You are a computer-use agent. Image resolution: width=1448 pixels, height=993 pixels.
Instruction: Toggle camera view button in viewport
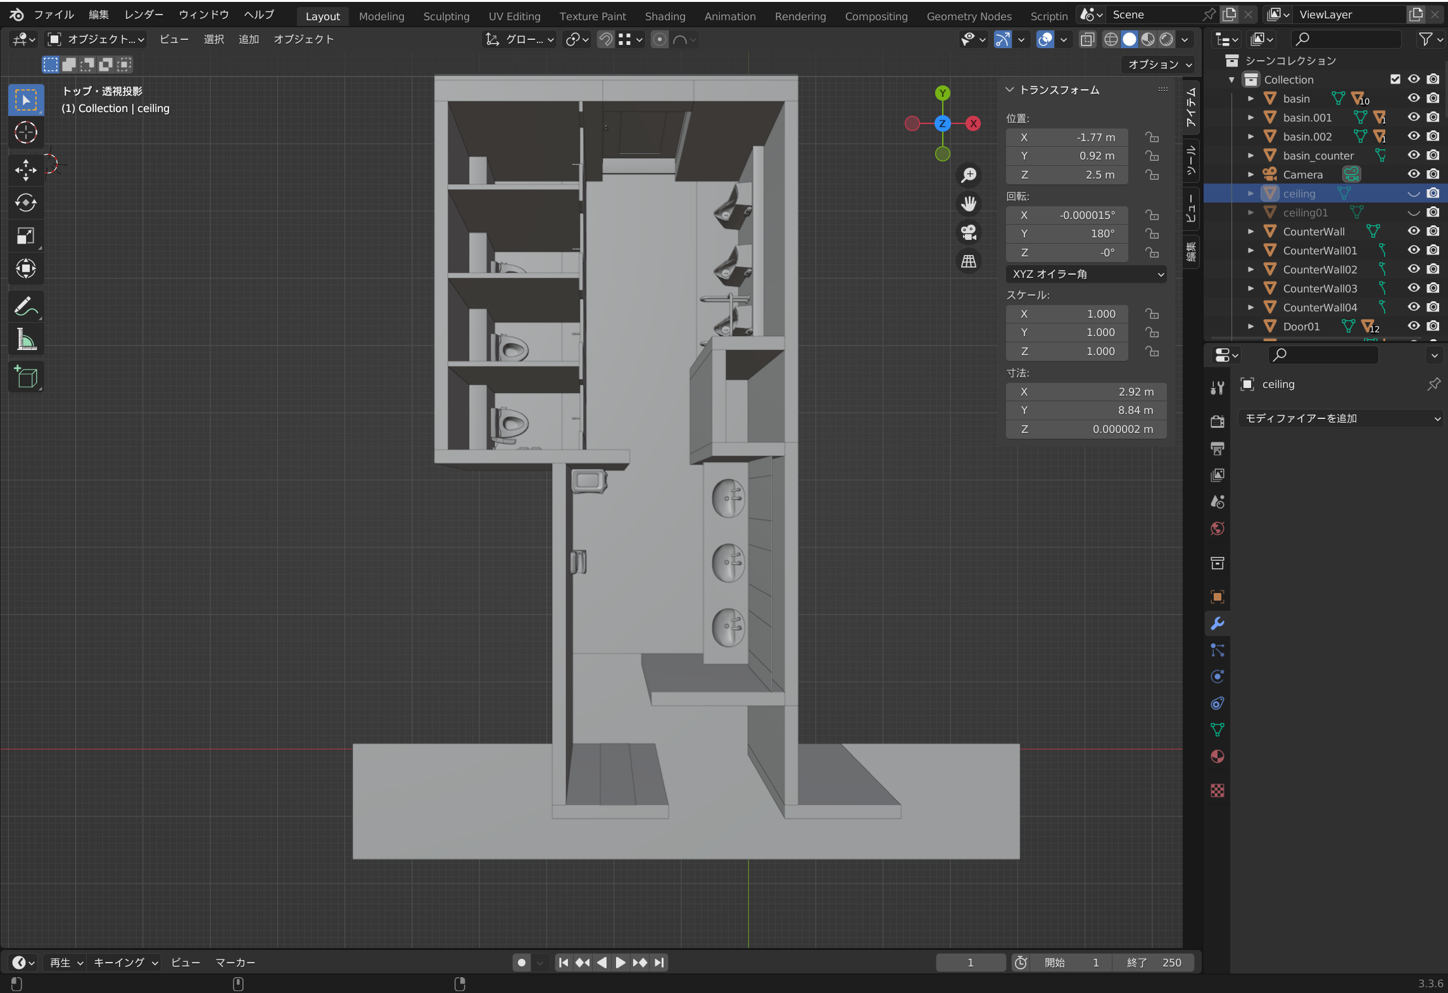click(969, 232)
